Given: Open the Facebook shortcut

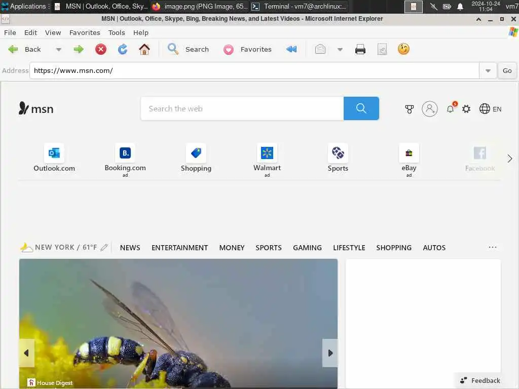Looking at the screenshot, I should 479,158.
